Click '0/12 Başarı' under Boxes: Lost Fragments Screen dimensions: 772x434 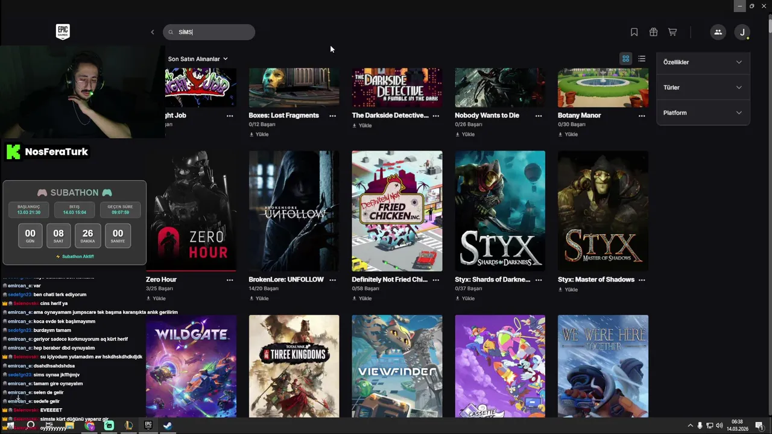pyautogui.click(x=262, y=125)
